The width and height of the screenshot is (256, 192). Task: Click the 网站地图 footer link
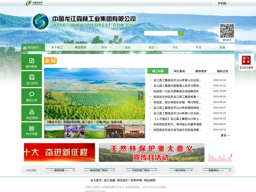tap(150, 180)
